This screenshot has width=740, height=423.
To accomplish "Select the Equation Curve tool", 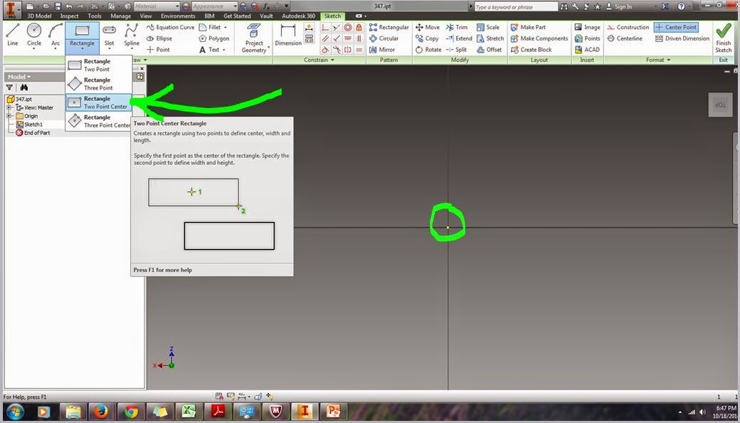I will (170, 27).
